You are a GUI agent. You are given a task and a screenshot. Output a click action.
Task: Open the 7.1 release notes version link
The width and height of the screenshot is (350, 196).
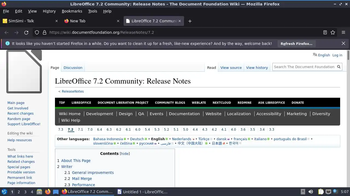coord(80,130)
